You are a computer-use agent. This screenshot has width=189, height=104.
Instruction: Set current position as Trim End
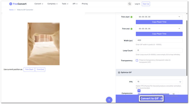[x=40, y=69]
